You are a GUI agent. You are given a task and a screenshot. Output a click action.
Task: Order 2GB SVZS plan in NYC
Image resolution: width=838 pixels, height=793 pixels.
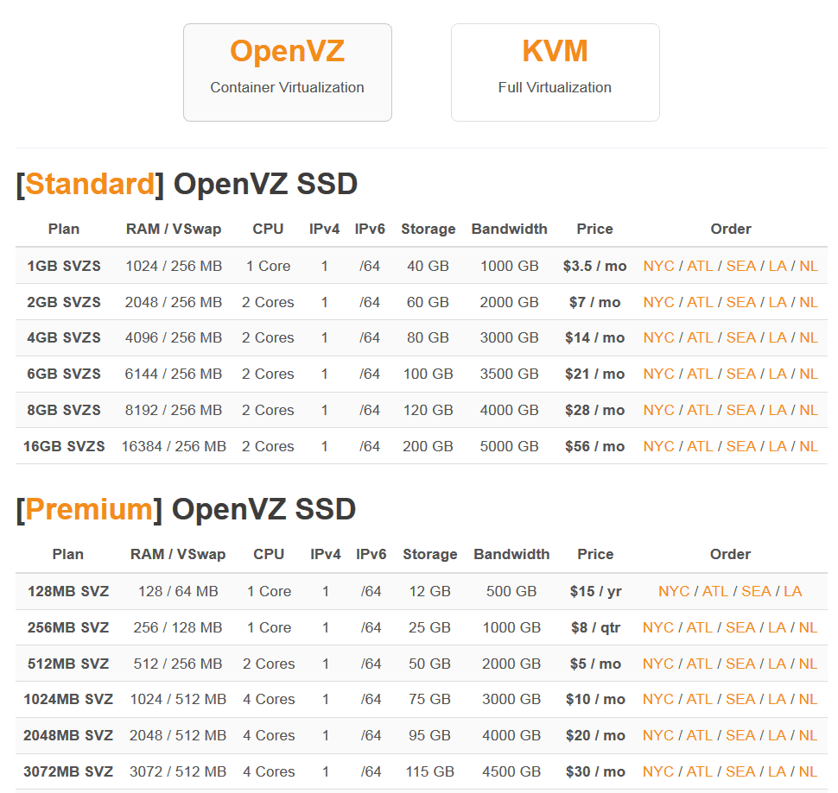pos(658,302)
